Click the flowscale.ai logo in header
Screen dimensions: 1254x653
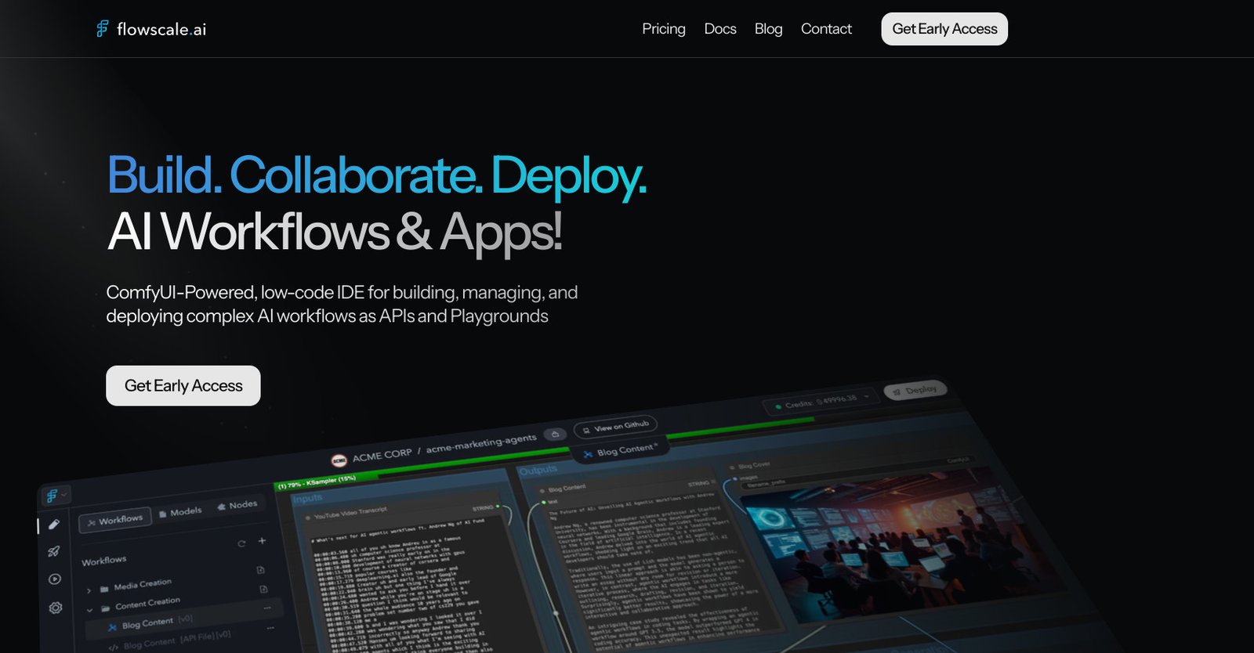(x=151, y=29)
